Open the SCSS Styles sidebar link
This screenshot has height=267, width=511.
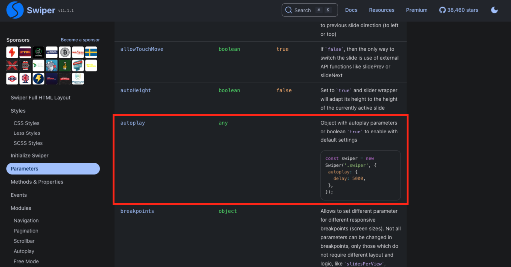click(x=28, y=143)
